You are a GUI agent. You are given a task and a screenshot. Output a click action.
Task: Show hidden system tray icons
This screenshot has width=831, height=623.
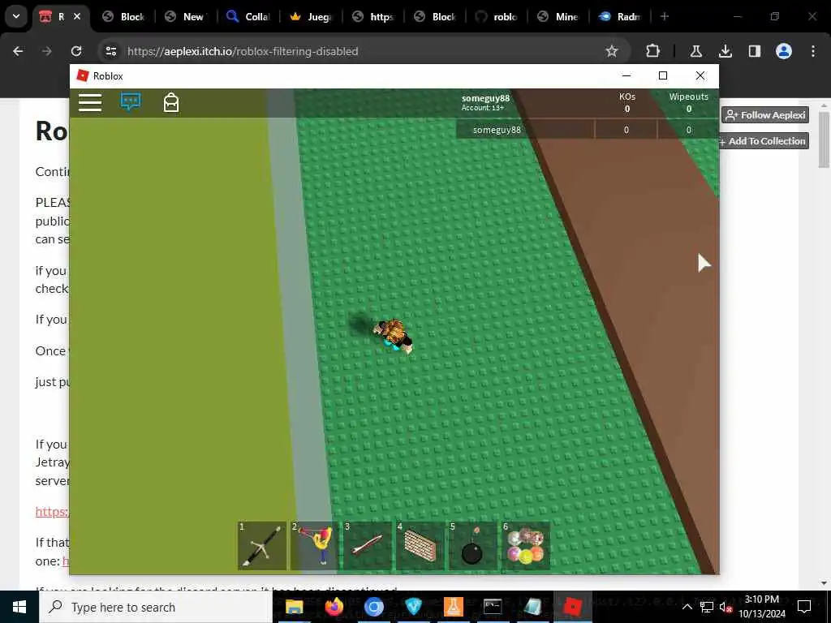click(687, 607)
